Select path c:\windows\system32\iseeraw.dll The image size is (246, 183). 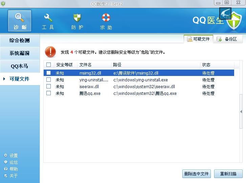(144, 86)
